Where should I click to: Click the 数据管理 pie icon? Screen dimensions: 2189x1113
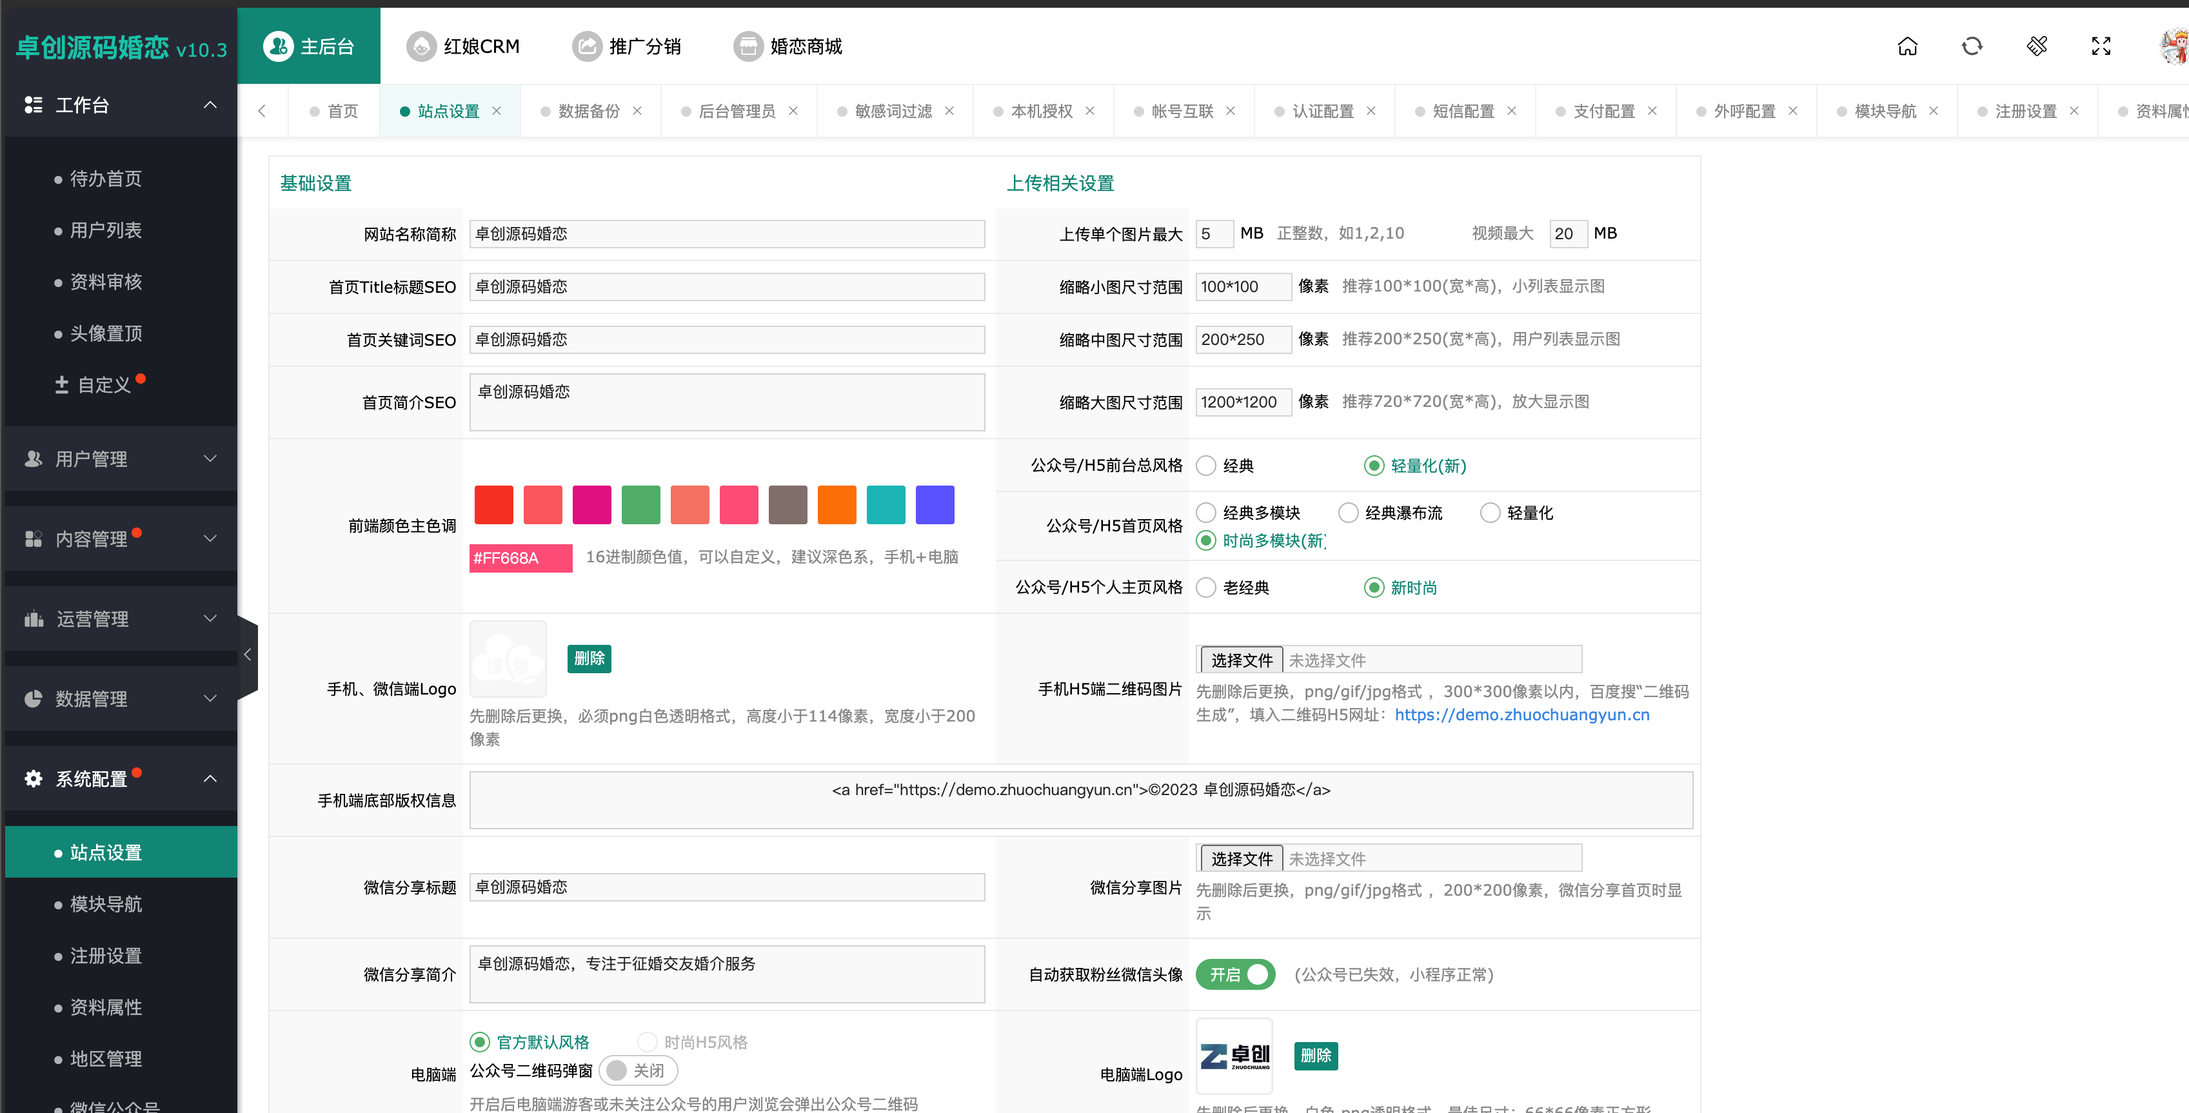[x=33, y=698]
